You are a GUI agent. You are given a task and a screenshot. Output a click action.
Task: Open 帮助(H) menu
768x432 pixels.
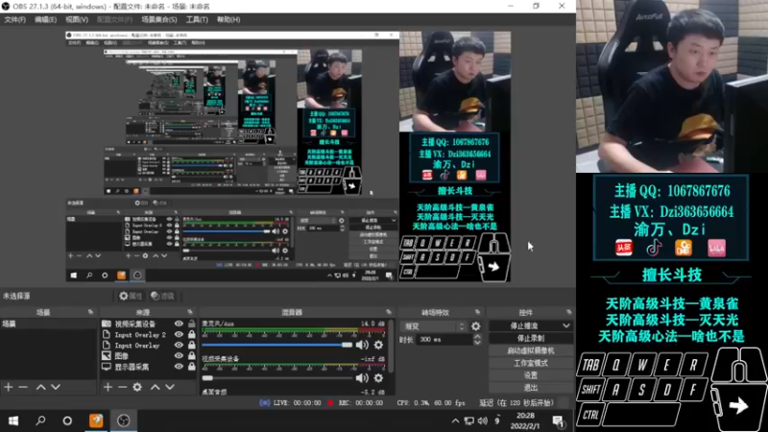point(228,19)
